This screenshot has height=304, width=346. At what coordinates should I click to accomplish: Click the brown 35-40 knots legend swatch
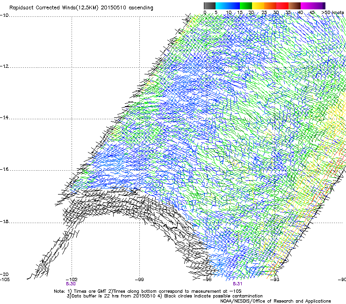(295, 6)
